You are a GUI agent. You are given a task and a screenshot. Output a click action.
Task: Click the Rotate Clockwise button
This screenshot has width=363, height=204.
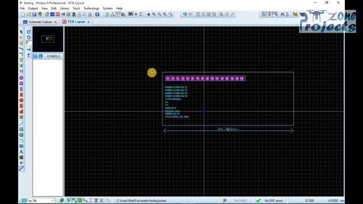(x=28, y=32)
